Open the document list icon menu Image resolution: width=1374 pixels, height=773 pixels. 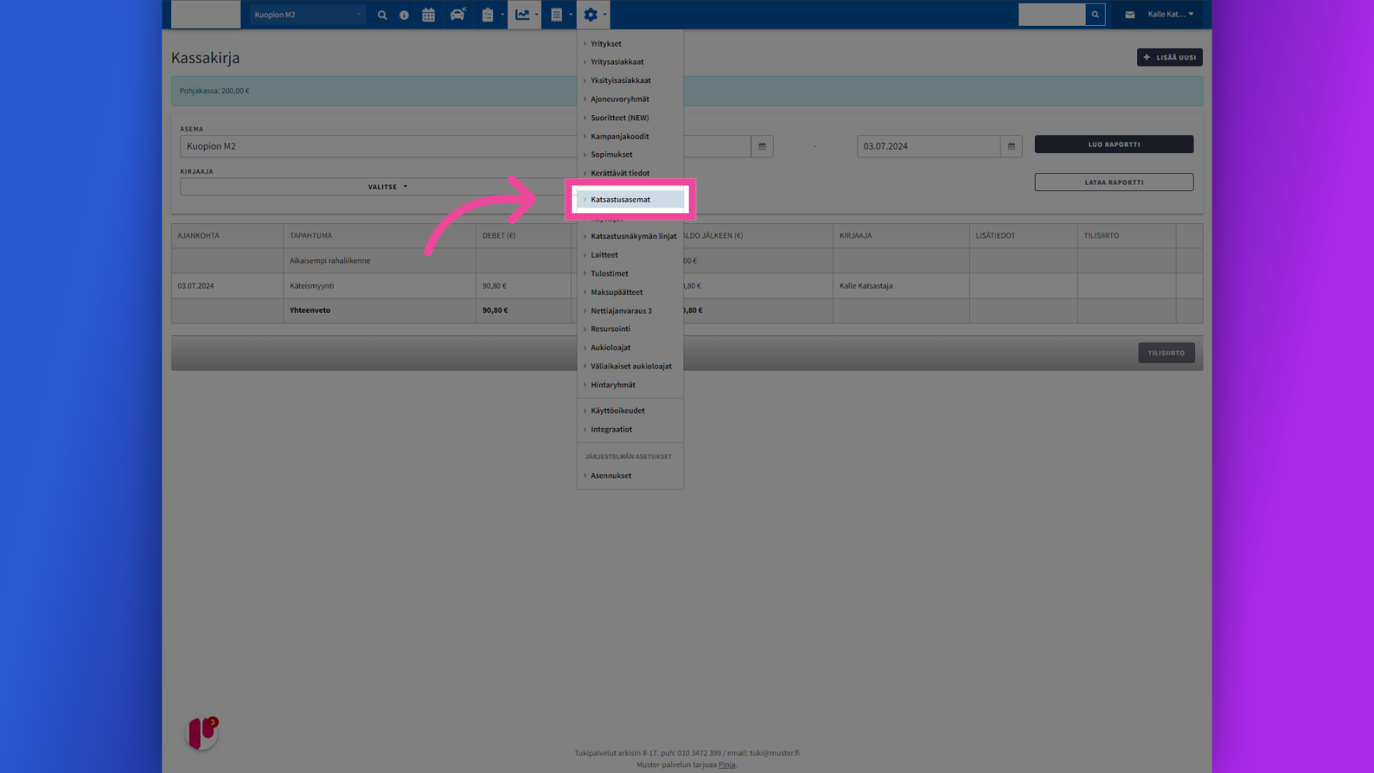coord(557,14)
